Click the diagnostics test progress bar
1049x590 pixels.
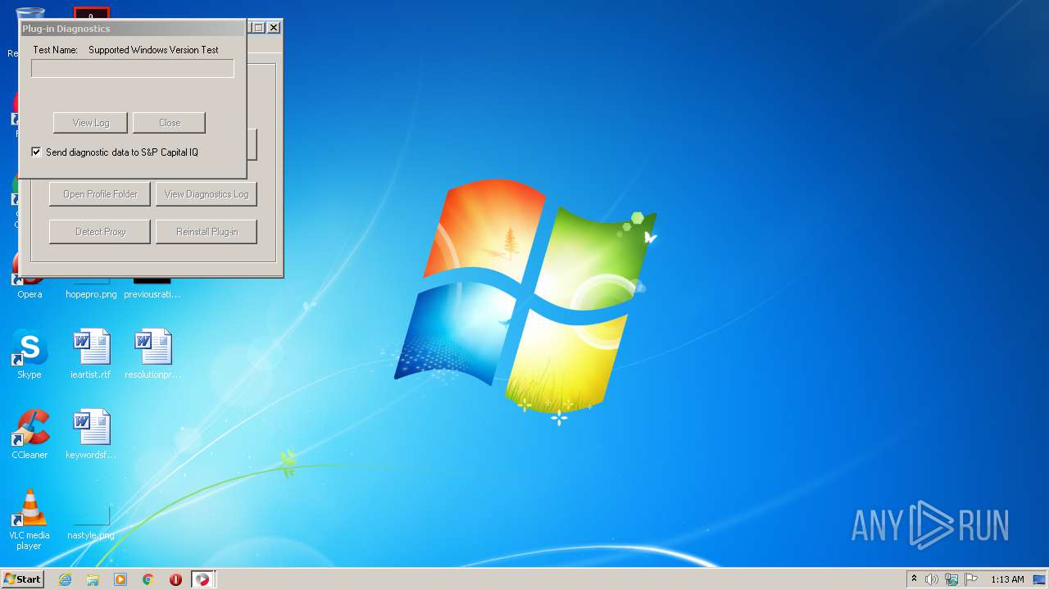pos(133,68)
